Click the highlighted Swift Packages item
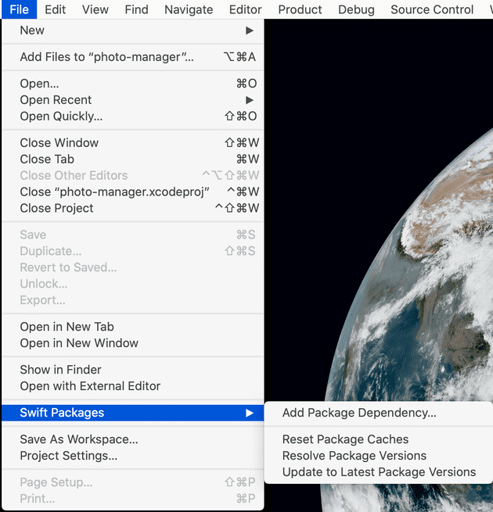Image resolution: width=493 pixels, height=512 pixels. pos(133,413)
